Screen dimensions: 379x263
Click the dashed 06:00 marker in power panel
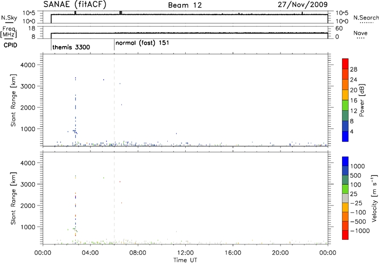tap(114, 100)
